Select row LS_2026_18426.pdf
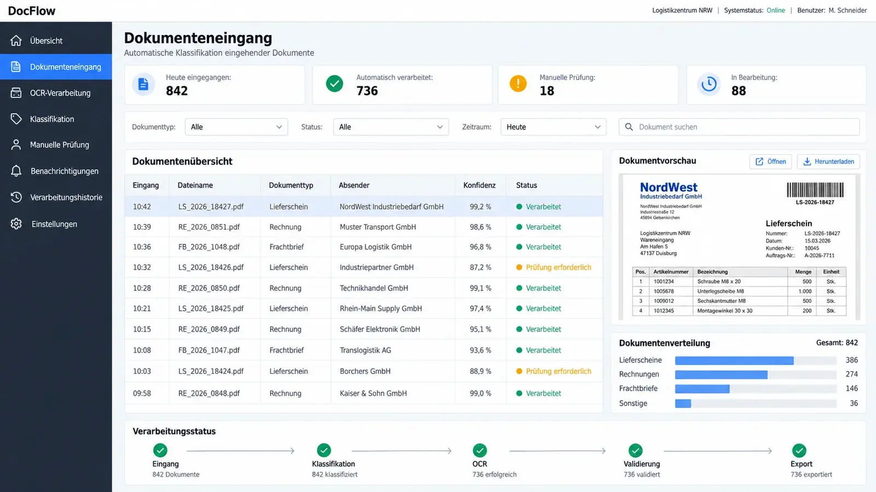The width and height of the screenshot is (876, 492). tap(364, 267)
